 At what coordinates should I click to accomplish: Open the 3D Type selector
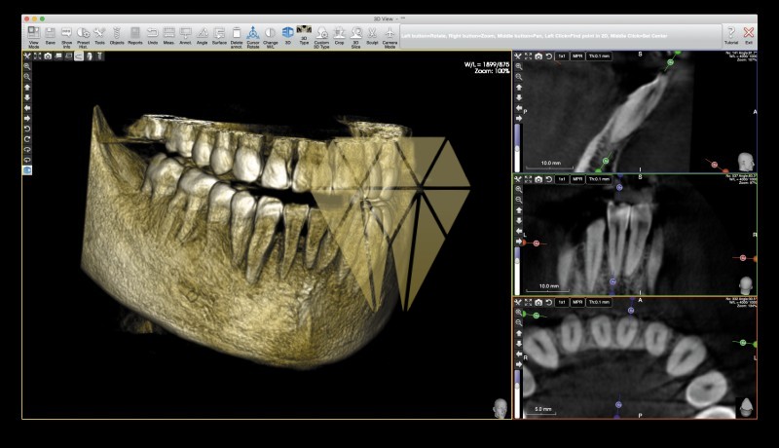coord(303,36)
